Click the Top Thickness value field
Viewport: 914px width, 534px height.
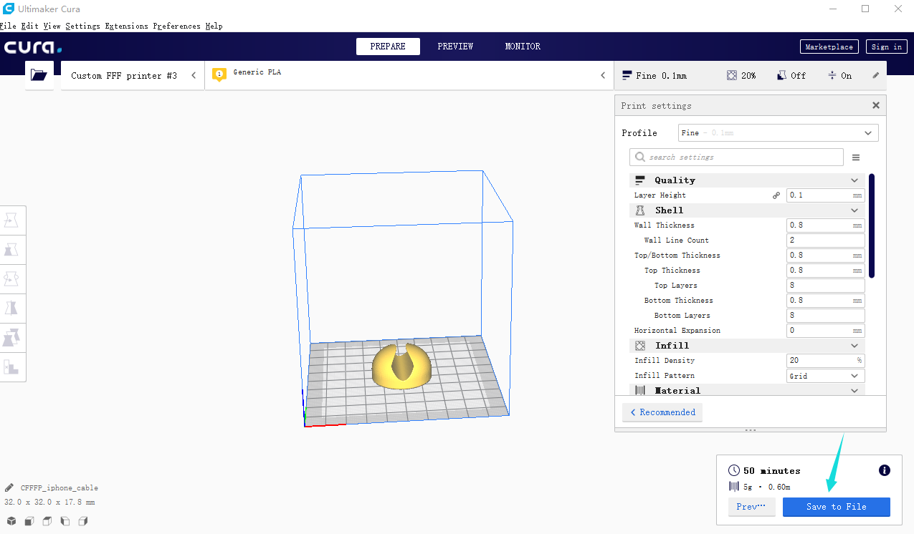(x=825, y=271)
